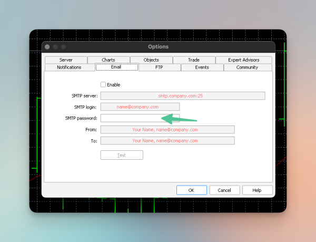Switch to the Events tab
Screen dimensions: 316x242
[x=202, y=67]
